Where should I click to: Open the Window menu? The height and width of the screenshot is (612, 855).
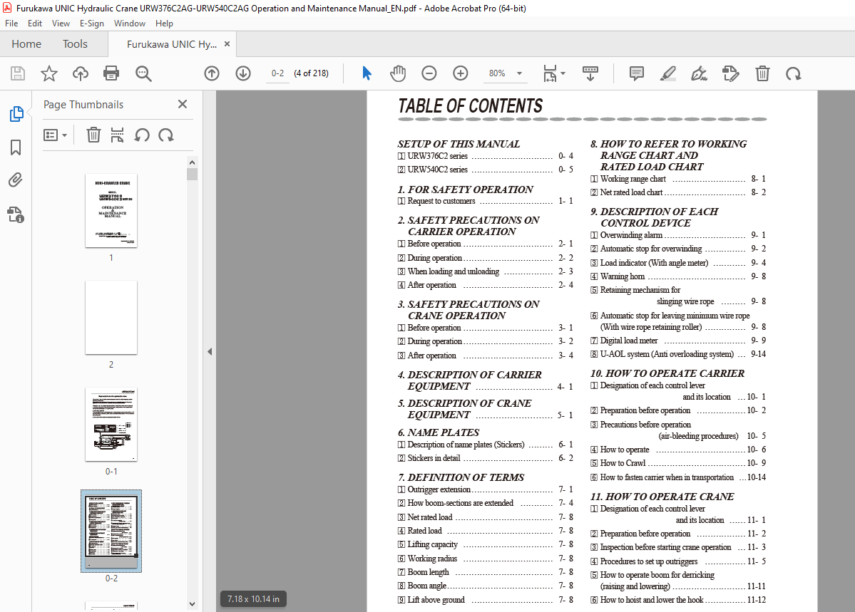coord(130,24)
